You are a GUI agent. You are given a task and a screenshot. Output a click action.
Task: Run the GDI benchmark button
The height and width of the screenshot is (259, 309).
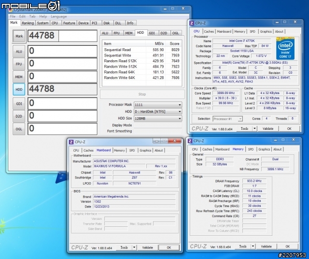(x=19, y=104)
